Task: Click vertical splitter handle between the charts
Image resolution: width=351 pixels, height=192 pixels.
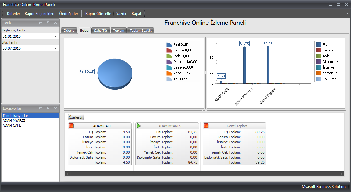Action: (x=206, y=73)
